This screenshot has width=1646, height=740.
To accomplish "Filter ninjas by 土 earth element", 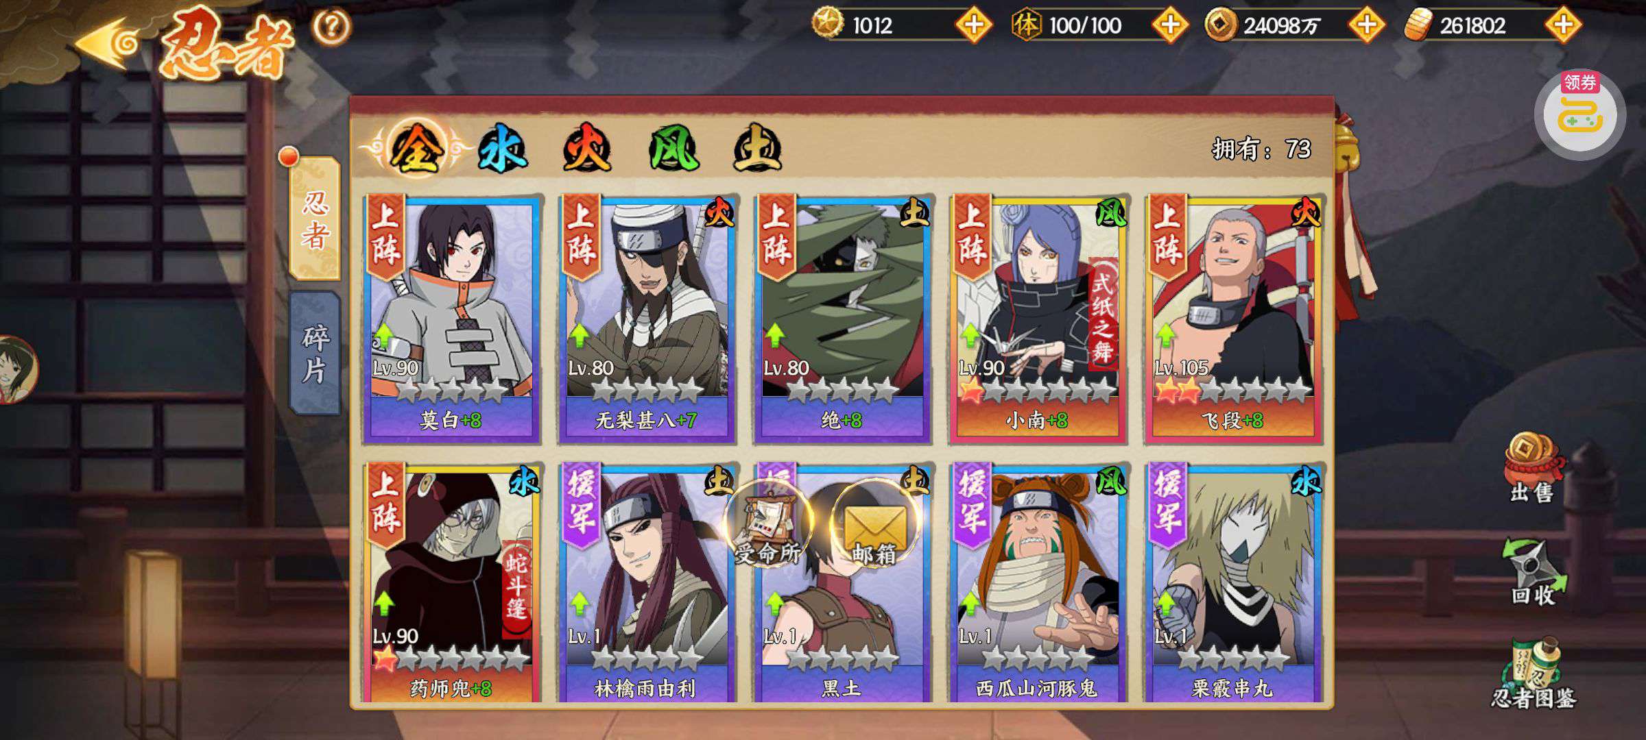I will click(757, 149).
